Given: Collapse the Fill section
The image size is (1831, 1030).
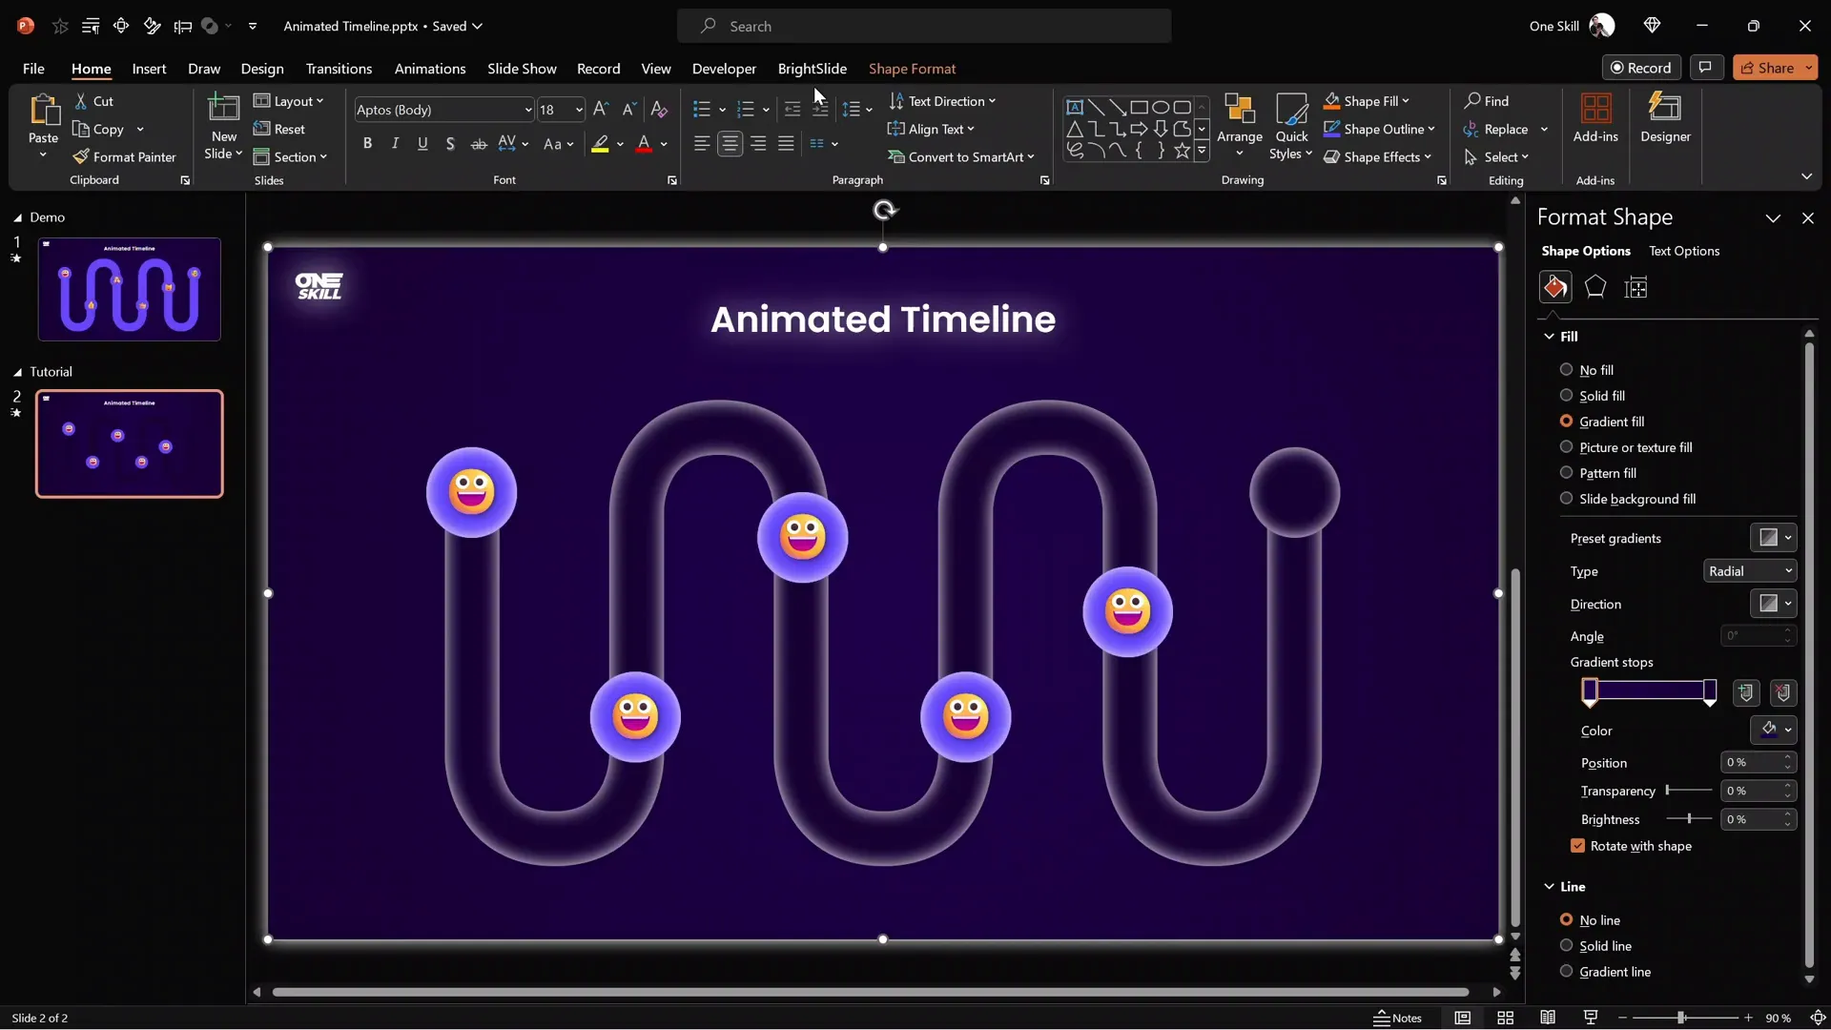Looking at the screenshot, I should pos(1549,337).
